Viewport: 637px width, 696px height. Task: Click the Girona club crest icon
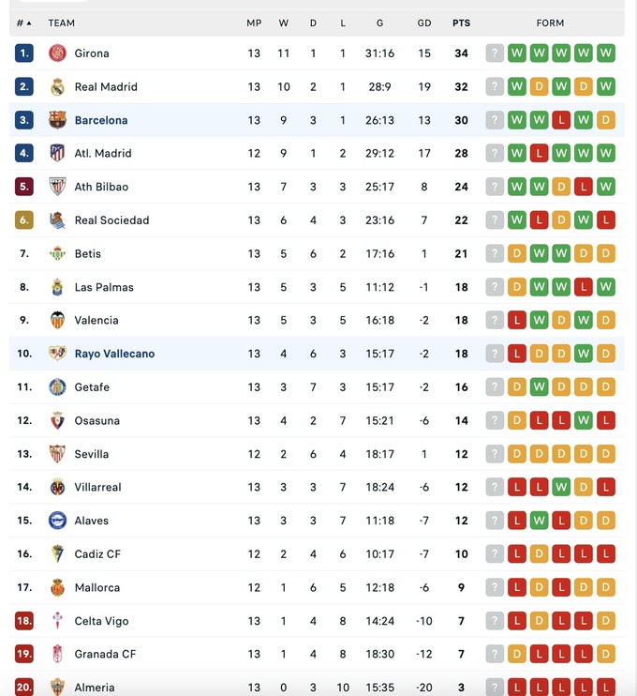pyautogui.click(x=57, y=53)
